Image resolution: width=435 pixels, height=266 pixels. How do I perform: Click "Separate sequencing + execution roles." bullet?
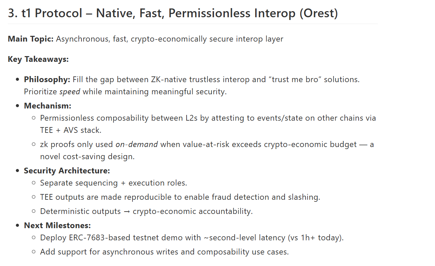click(x=114, y=183)
